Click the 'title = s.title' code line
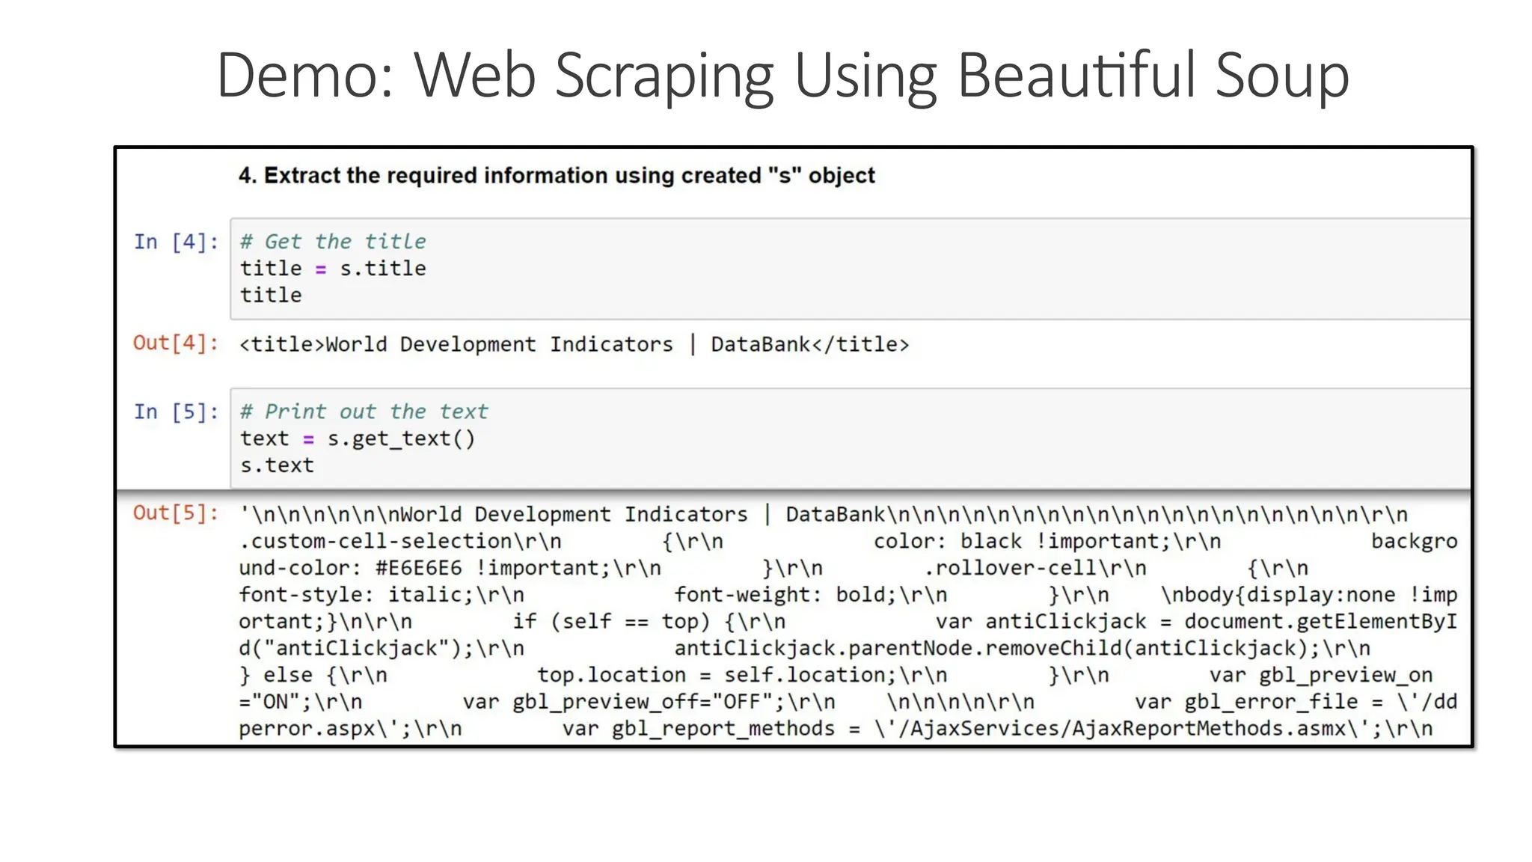This screenshot has height=862, width=1532. (333, 269)
